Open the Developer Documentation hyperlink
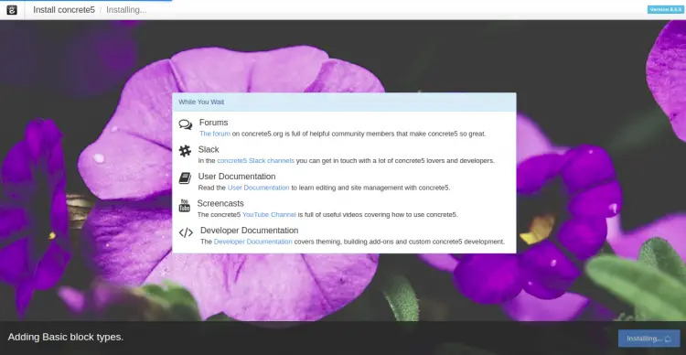The image size is (686, 355). (x=252, y=242)
